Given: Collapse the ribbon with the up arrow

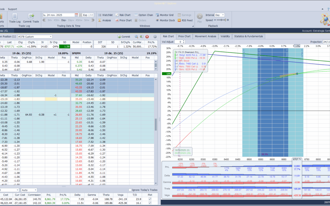Looking at the screenshot, I should pos(322,9).
